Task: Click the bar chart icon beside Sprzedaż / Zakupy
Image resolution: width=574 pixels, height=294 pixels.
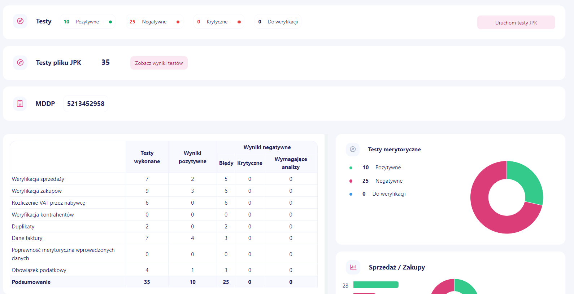Action: click(x=353, y=267)
